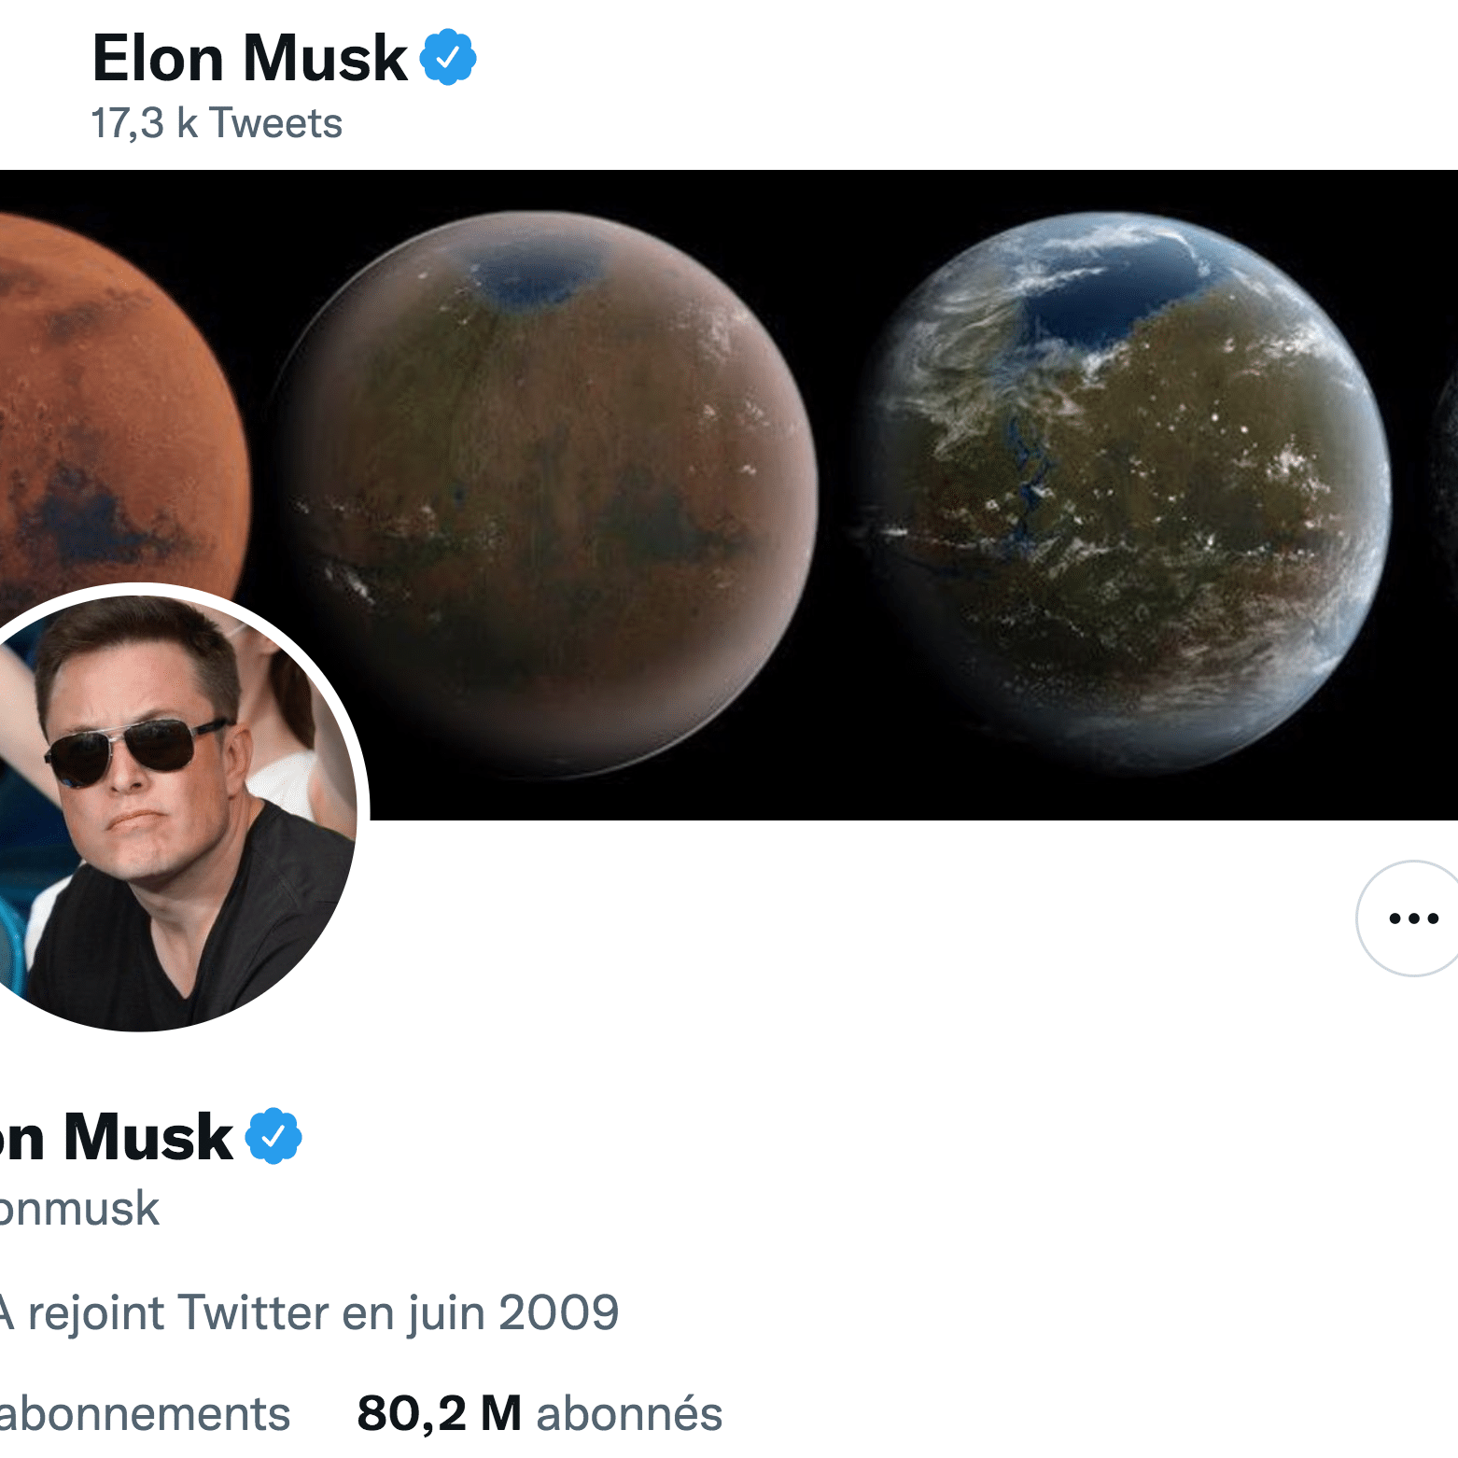Click the '@elonmusk' handle text
Viewport: 1458px width, 1458px height.
(79, 1209)
